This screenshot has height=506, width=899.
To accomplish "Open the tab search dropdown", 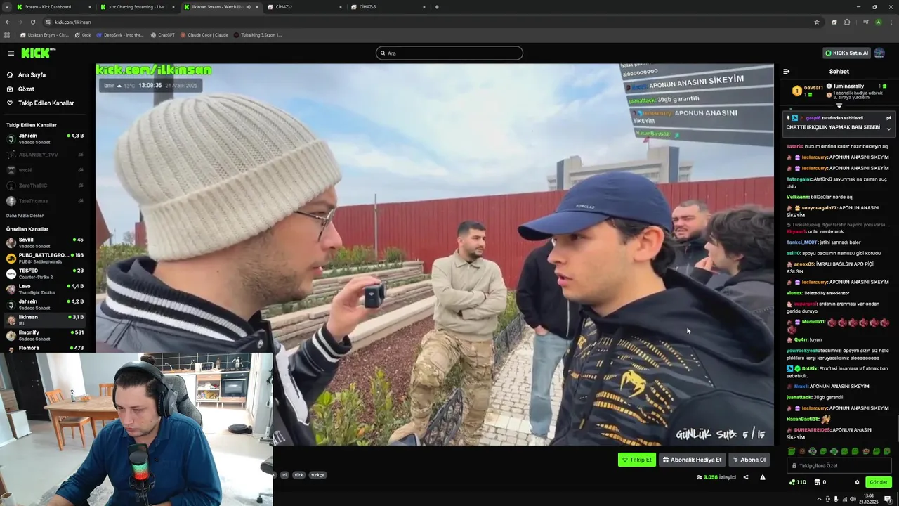I will point(6,7).
